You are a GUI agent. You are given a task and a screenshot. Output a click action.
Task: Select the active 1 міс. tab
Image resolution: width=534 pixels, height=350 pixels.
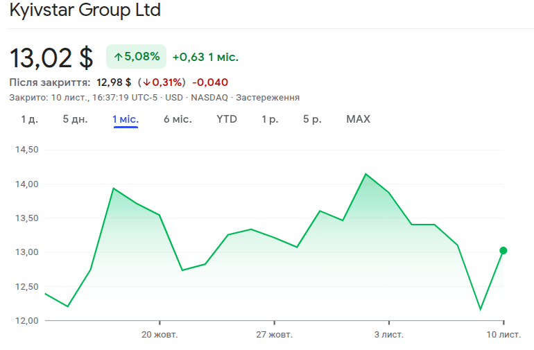(x=126, y=119)
